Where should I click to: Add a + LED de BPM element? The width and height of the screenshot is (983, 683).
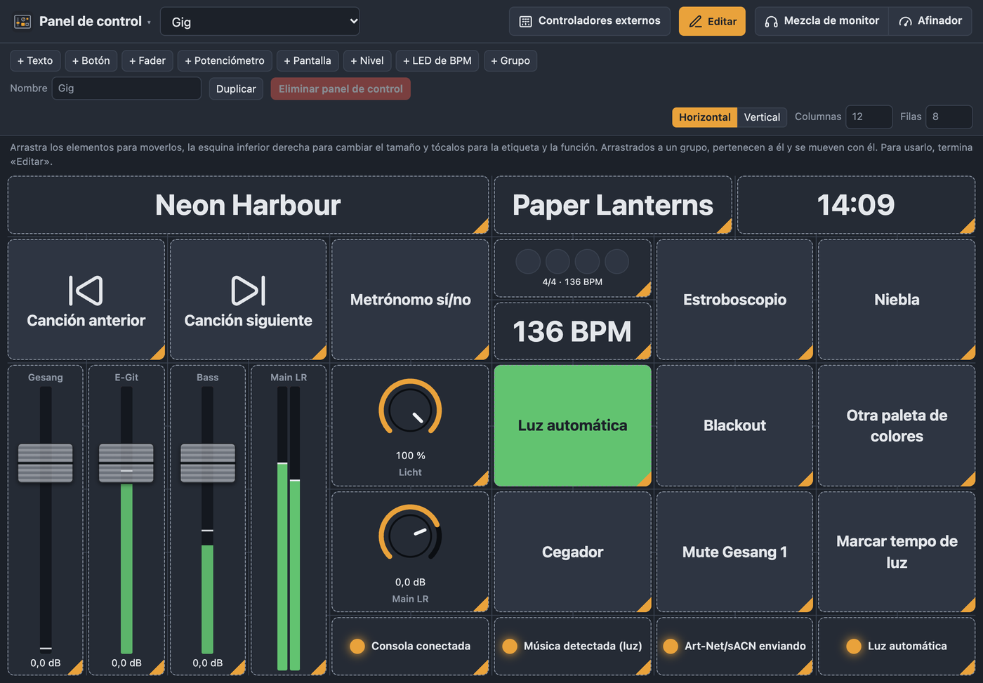[437, 60]
